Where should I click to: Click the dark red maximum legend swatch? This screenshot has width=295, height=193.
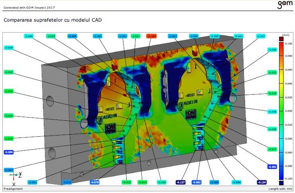click(x=281, y=39)
